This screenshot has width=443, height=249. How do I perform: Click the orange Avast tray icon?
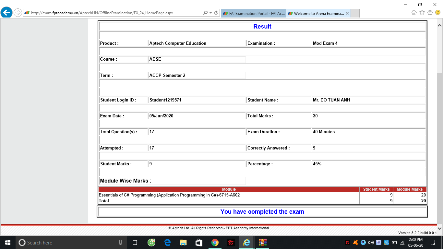point(355,243)
